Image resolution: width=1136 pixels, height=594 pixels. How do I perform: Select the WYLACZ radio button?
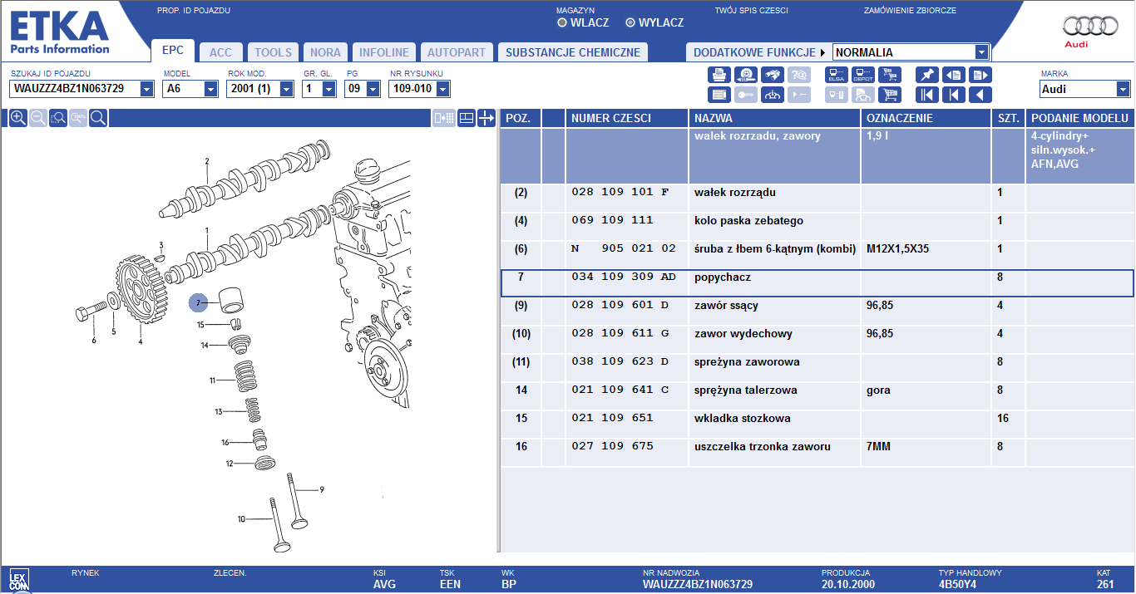click(x=630, y=22)
